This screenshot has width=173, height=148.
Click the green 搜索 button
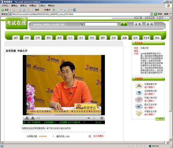[124, 24]
